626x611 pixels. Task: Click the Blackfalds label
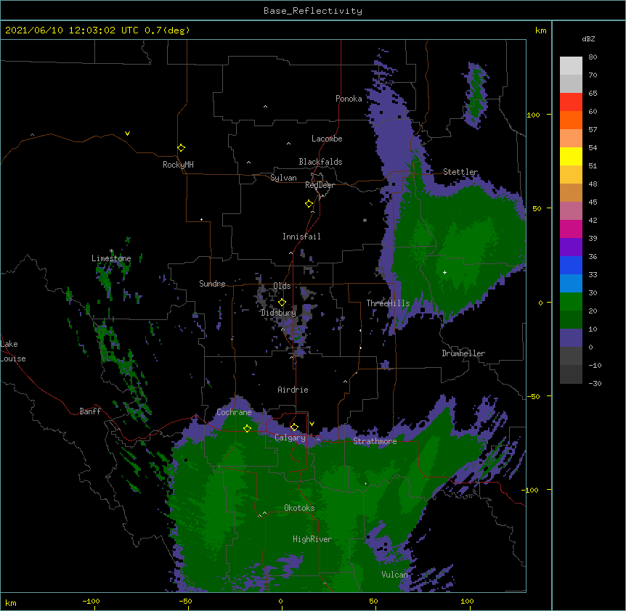point(320,162)
